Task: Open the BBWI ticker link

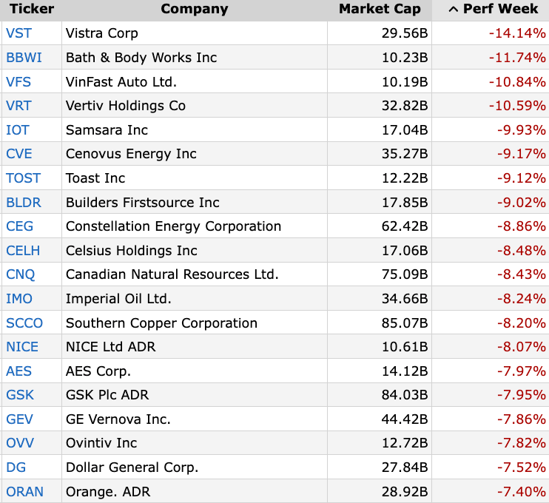Action: [22, 58]
